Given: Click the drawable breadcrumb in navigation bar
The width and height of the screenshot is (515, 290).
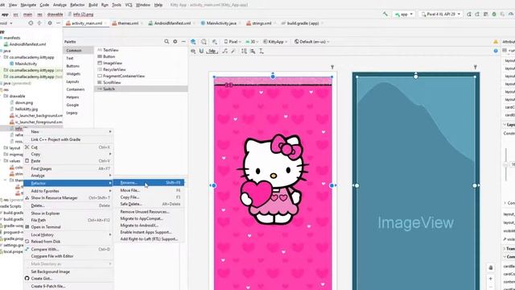Looking at the screenshot, I should [55, 14].
